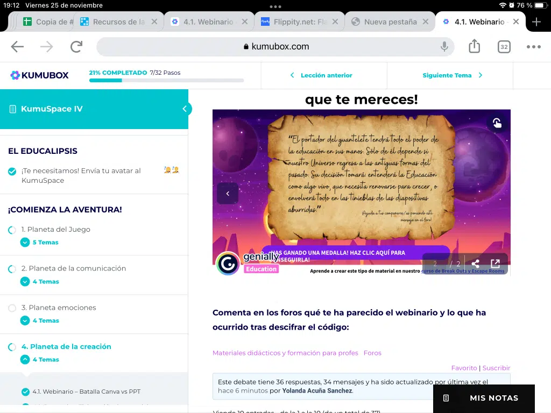Click the KumuSpace IV course document icon
551x413 pixels.
[x=13, y=109]
